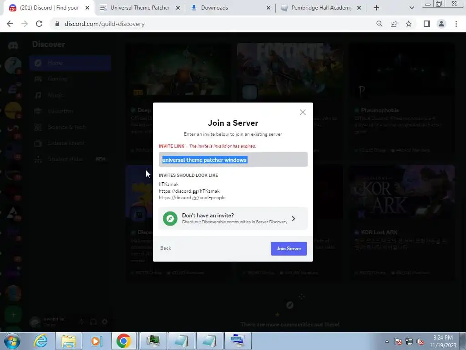Click the network status tray icon
This screenshot has width=466, height=350.
coord(409,342)
